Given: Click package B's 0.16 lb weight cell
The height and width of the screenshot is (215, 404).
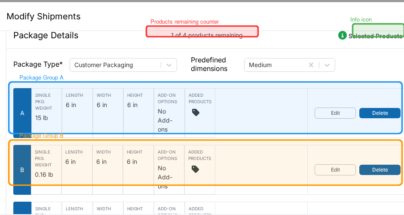Looking at the screenshot, I should click(46, 170).
